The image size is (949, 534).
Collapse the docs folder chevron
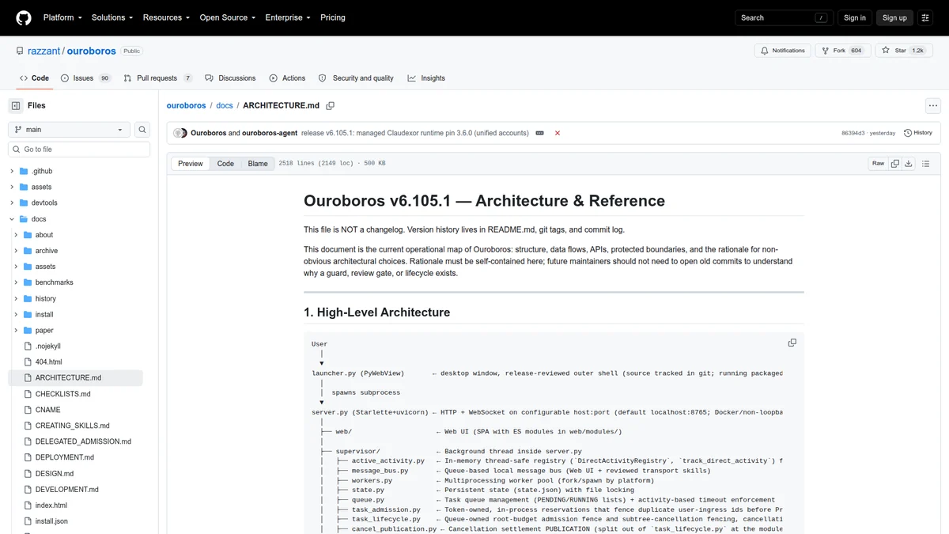point(13,219)
